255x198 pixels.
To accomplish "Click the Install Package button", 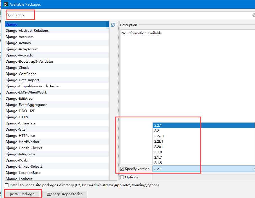I will [22, 194].
